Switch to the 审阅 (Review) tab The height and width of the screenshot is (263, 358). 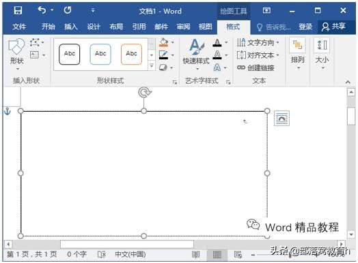coord(183,27)
